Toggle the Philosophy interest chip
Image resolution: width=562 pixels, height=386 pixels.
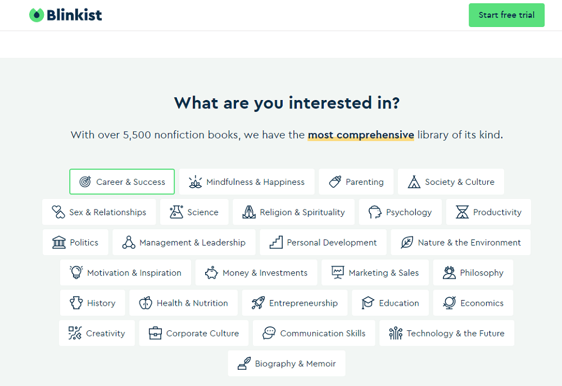[x=473, y=273]
